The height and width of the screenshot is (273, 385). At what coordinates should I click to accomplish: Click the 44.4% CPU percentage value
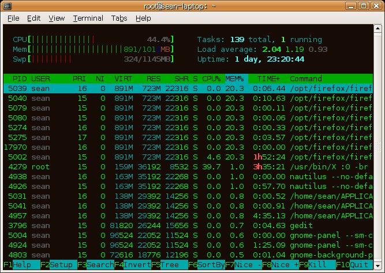[x=159, y=40]
